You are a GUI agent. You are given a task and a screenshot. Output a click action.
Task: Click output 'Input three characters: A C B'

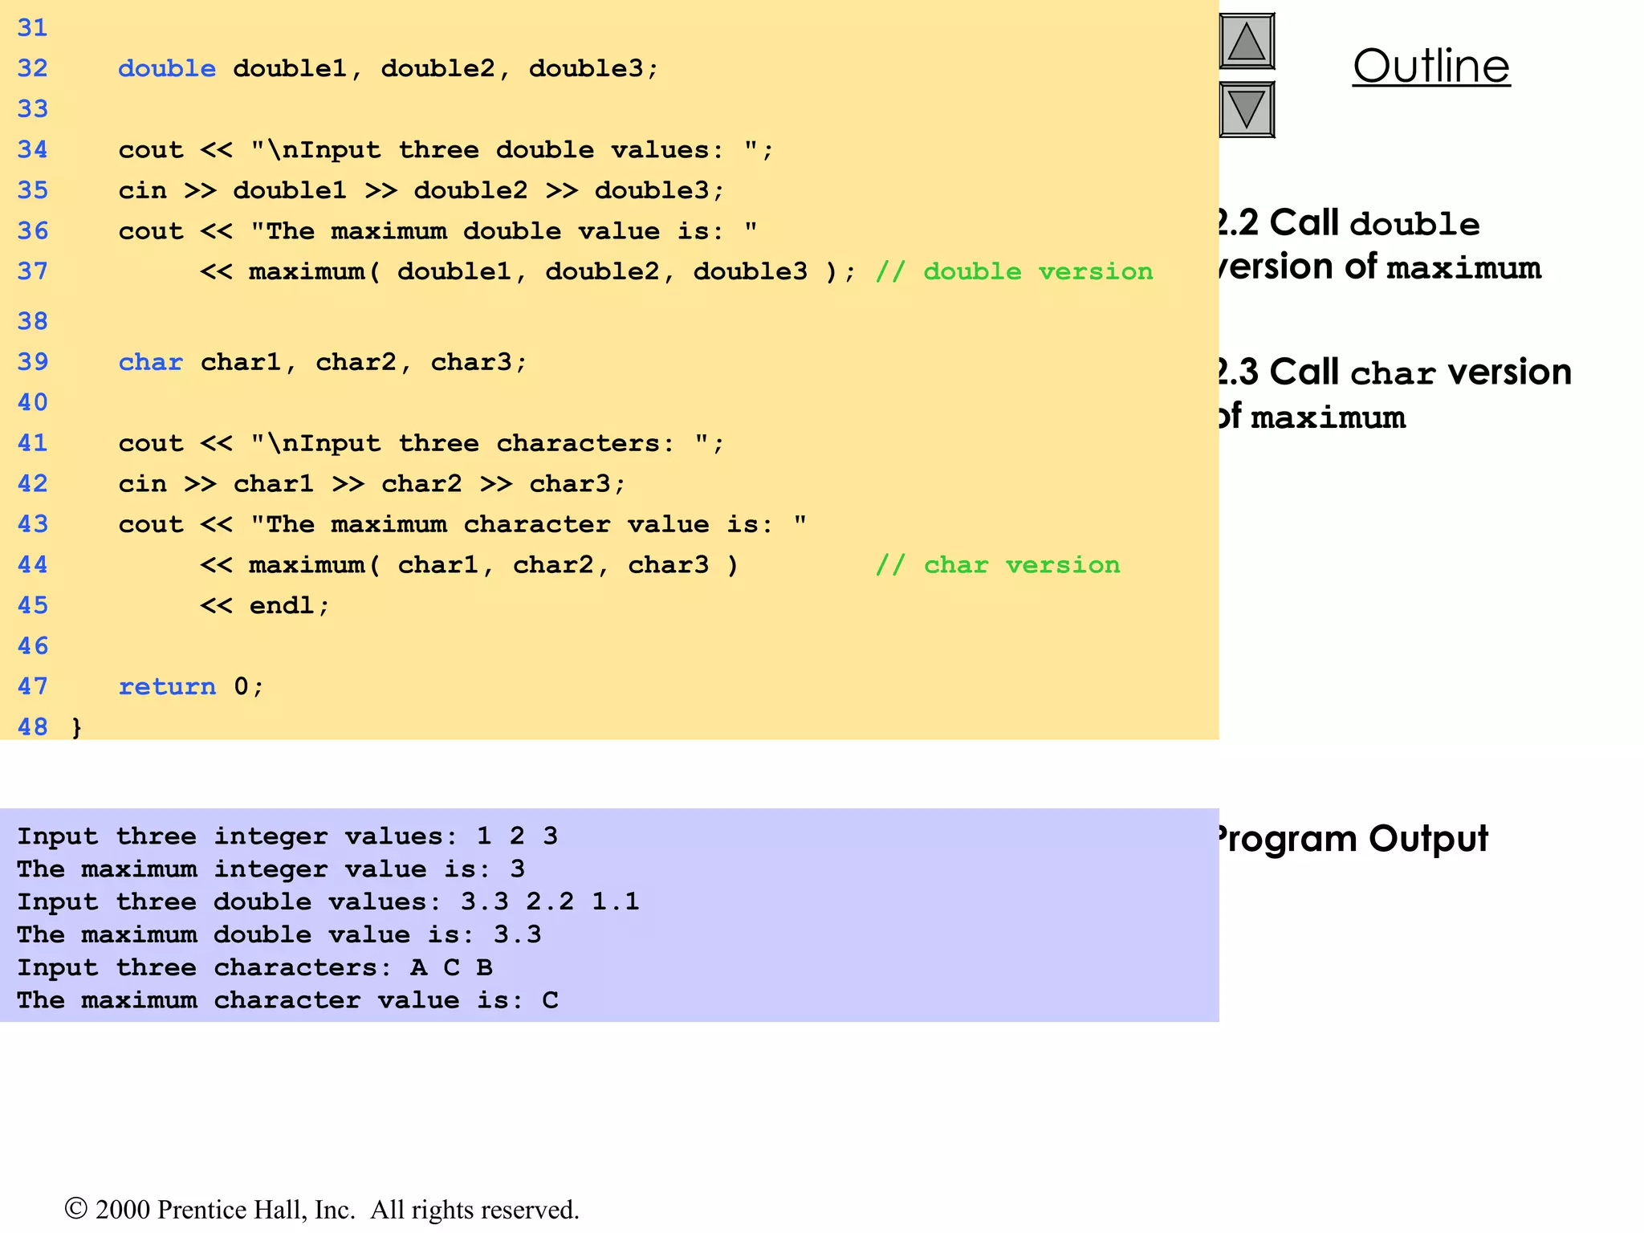point(254,968)
